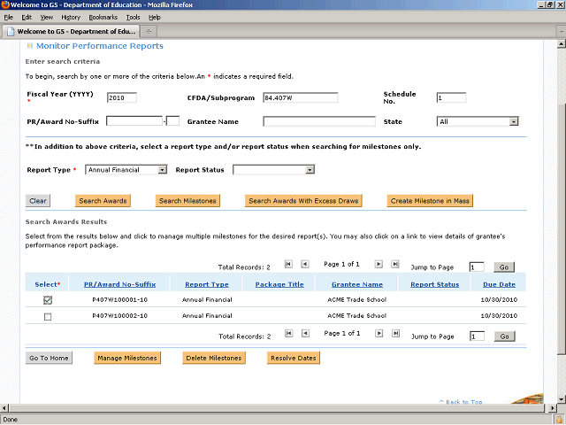Click next page arrow in top pagination
566x425 pixels.
379,264
